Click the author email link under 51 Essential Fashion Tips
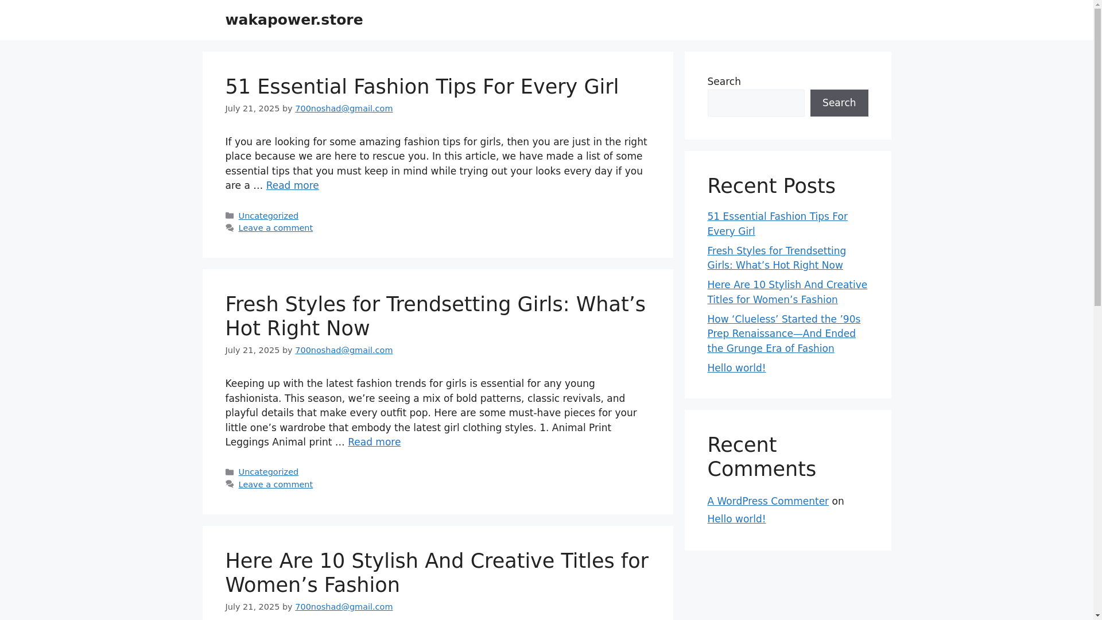 (344, 108)
